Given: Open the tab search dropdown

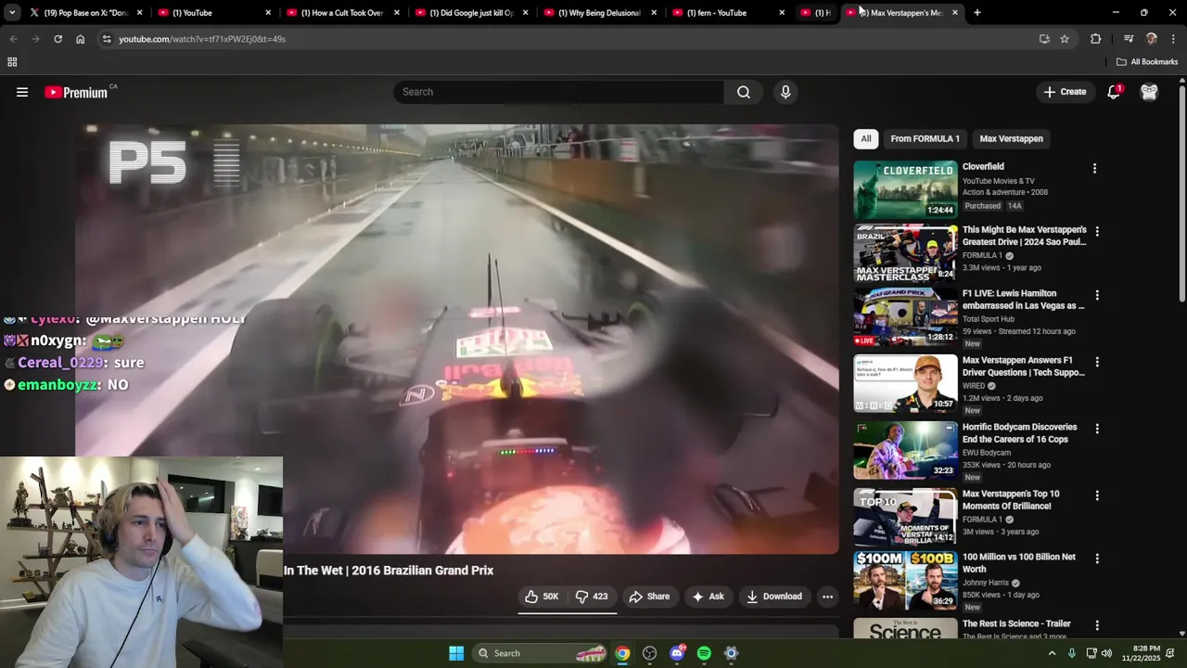Looking at the screenshot, I should tap(11, 13).
